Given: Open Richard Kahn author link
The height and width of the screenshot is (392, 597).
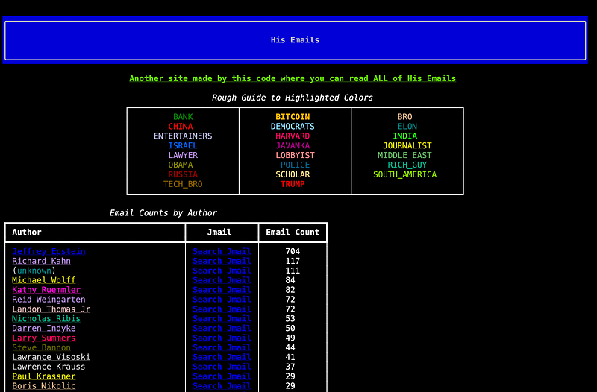Looking at the screenshot, I should click(41, 261).
